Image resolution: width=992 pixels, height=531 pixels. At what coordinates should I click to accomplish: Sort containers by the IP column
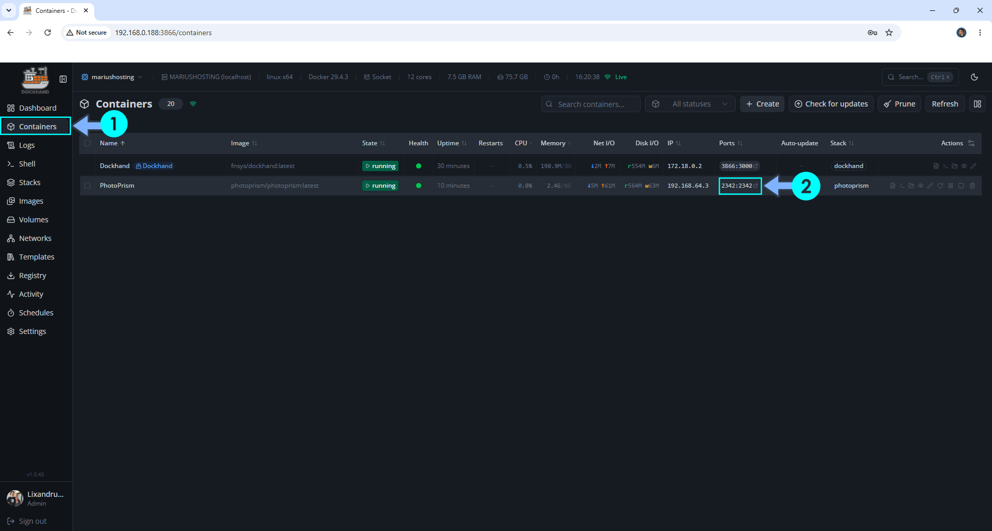[x=674, y=143]
